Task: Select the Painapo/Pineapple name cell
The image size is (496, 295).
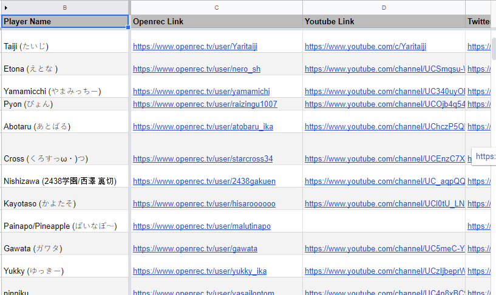Action: point(65,221)
